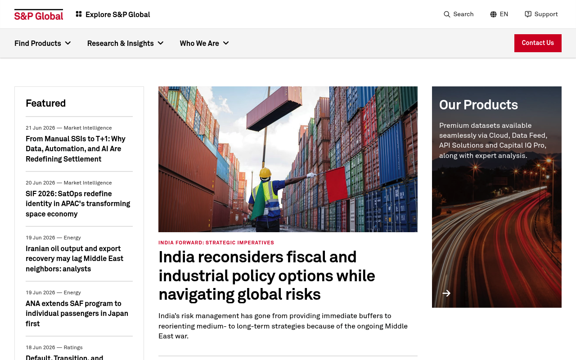
Task: Expand the Find Products chevron
Action: (68, 43)
